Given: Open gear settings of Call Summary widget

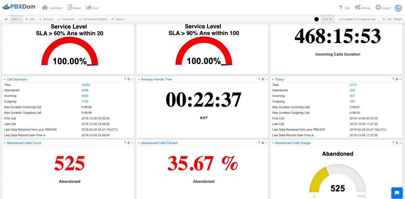Looking at the screenshot, I should click(128, 79).
